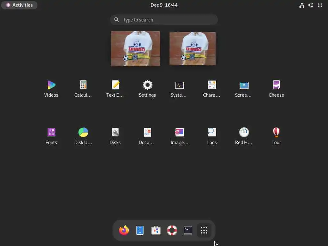Viewport: 328px width, 246px height.
Task: Open the Document Viewer app
Action: [147, 136]
